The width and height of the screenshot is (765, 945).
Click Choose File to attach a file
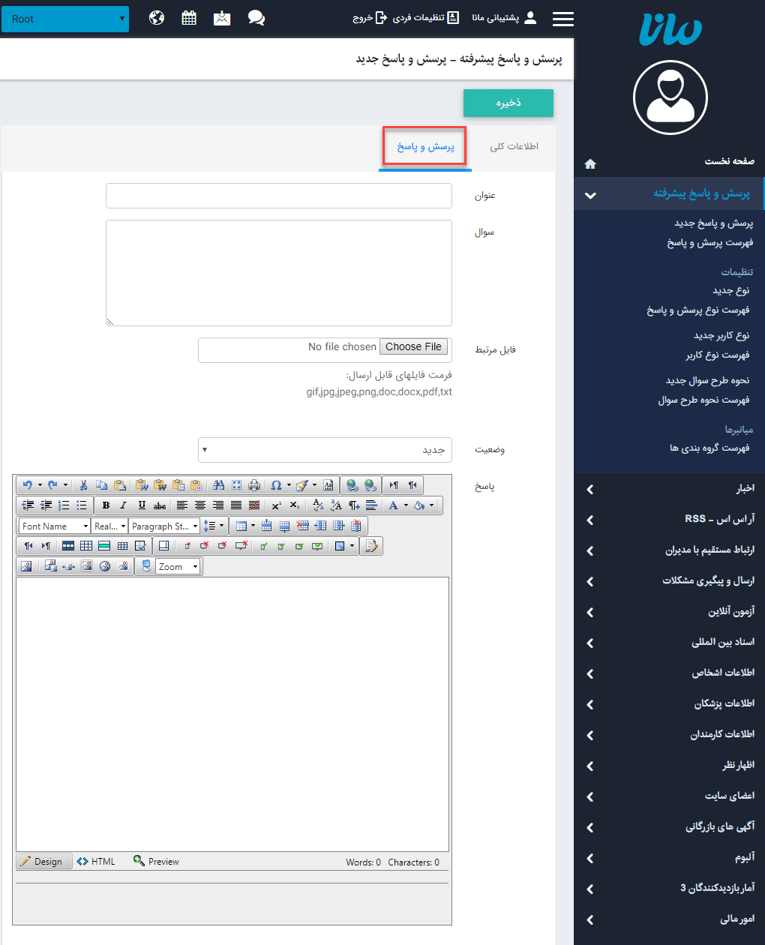pyautogui.click(x=413, y=346)
